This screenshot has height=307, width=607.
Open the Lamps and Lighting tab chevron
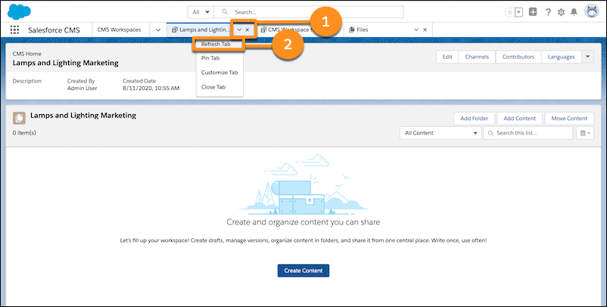click(239, 29)
